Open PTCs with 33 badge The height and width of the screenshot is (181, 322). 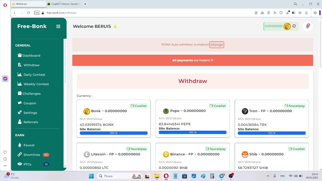point(33,164)
